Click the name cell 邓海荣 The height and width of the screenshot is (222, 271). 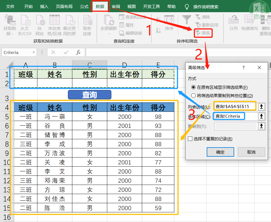coord(55,180)
